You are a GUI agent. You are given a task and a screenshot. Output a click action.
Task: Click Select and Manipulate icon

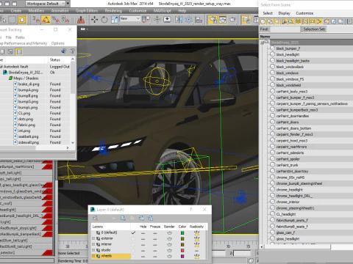pyautogui.click(x=157, y=20)
